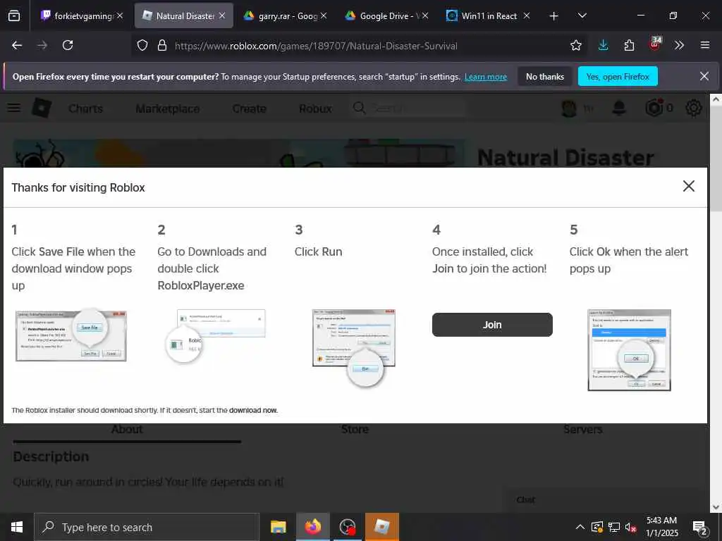This screenshot has height=541, width=722.
Task: Expand the list all tabs chevron
Action: 582,15
